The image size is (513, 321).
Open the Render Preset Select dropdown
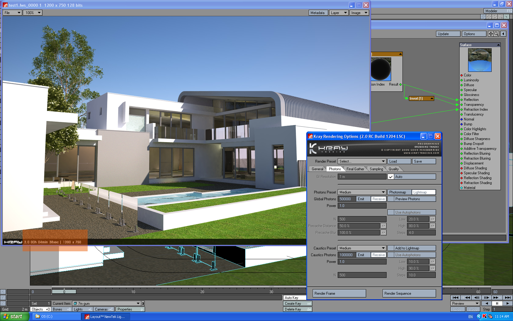[362, 161]
